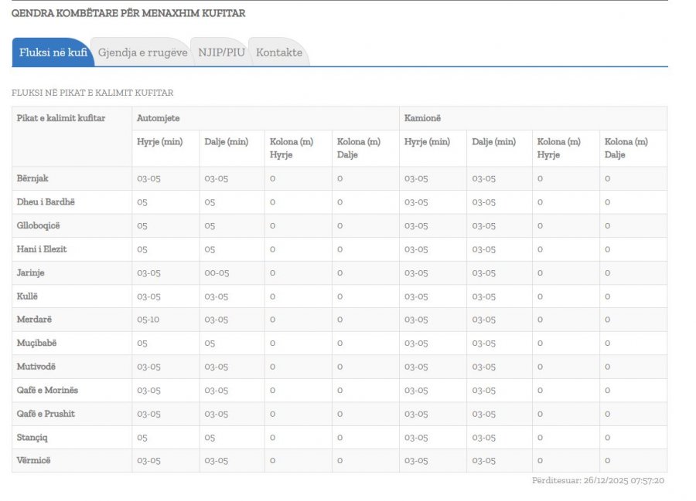Go to the Kontakte tab
The width and height of the screenshot is (696, 501).
pyautogui.click(x=279, y=52)
